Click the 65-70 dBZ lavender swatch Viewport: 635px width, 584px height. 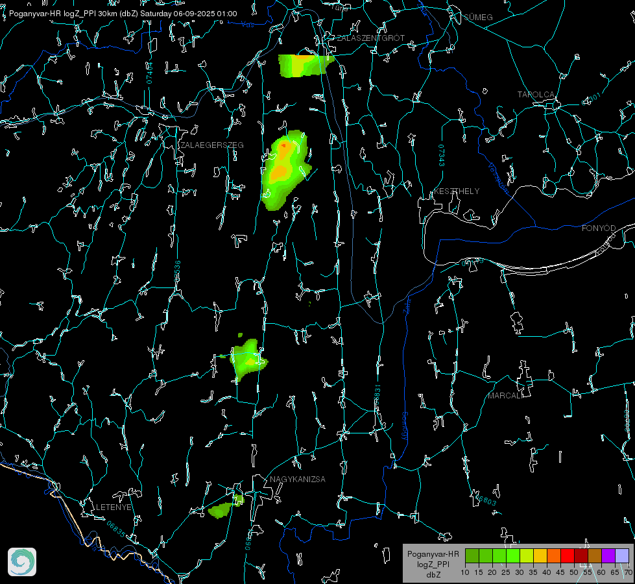pyautogui.click(x=622, y=555)
